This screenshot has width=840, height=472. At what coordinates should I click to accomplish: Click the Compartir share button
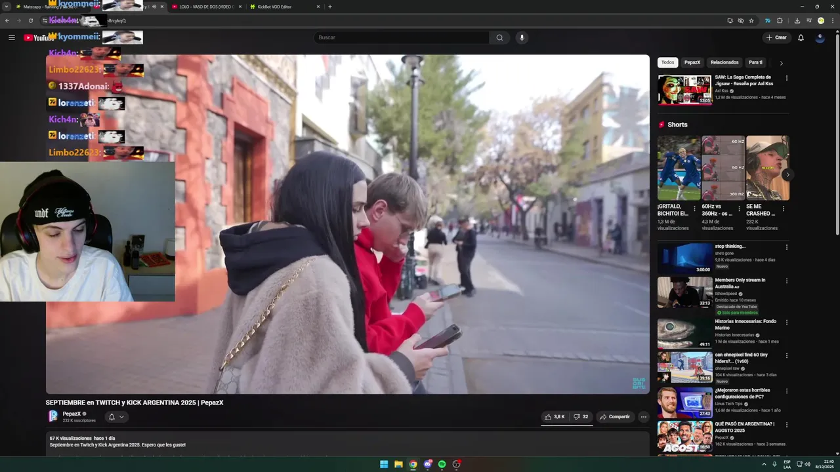[614, 417]
